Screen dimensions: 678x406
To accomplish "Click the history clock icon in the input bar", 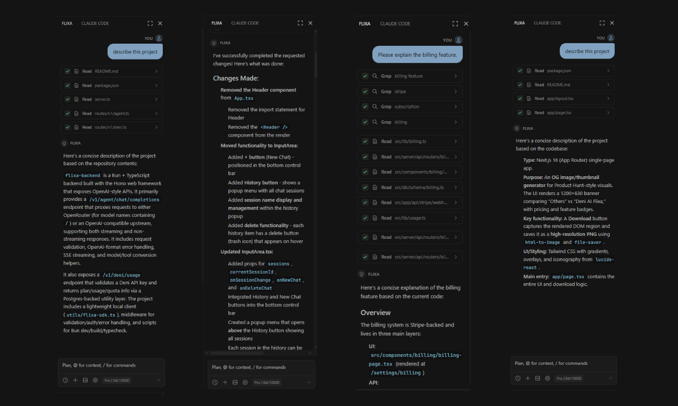I will coord(66,380).
